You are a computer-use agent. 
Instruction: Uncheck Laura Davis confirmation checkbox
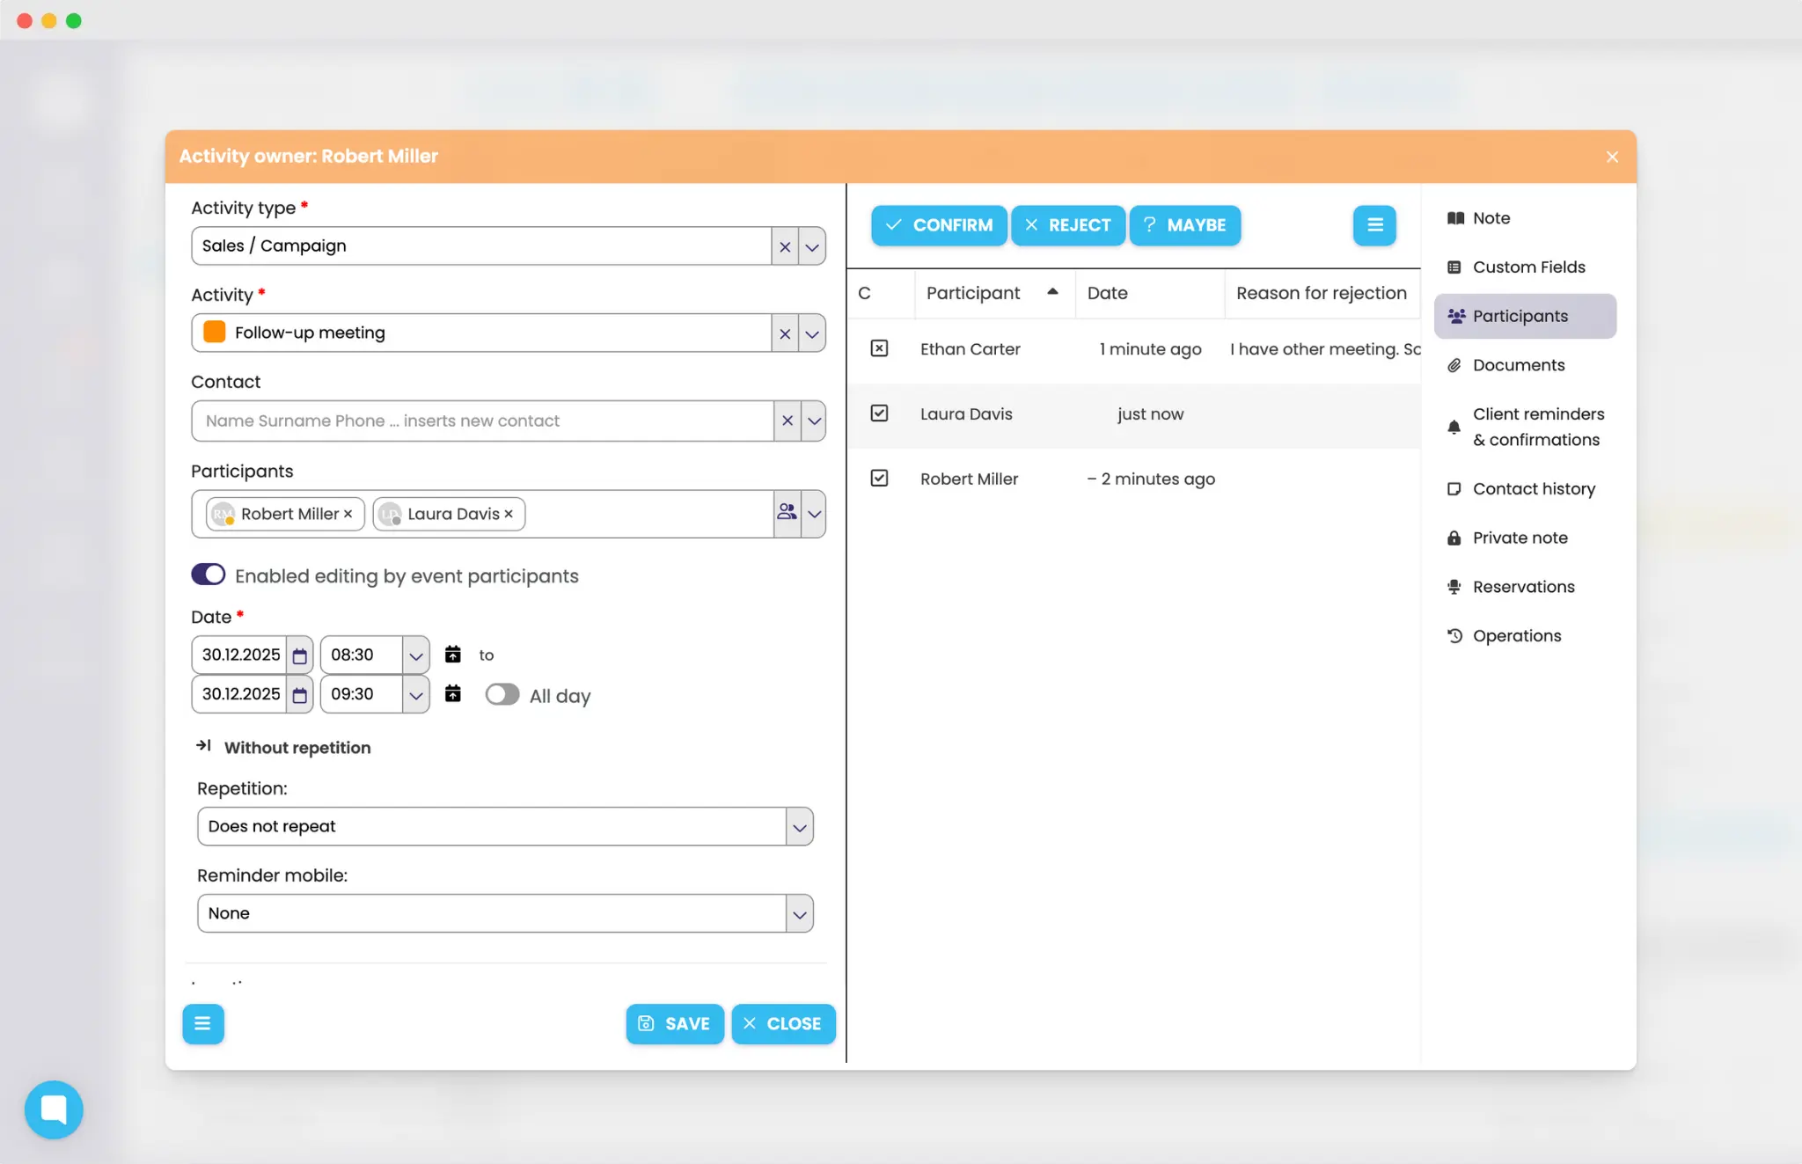point(880,413)
